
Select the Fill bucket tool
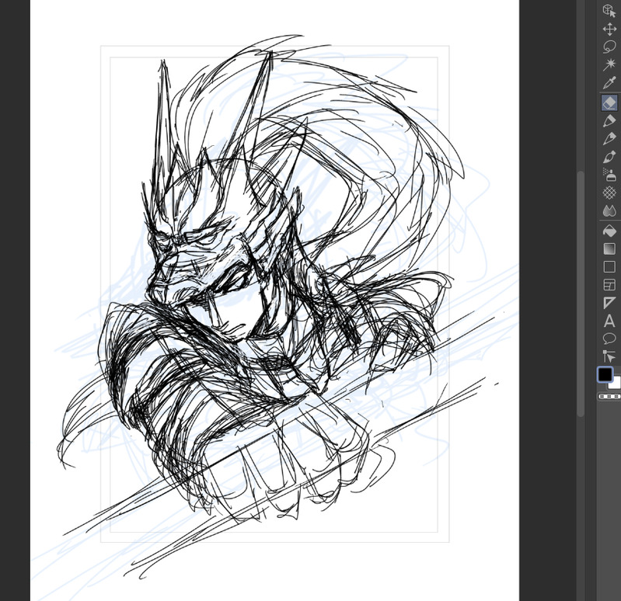[x=609, y=231]
